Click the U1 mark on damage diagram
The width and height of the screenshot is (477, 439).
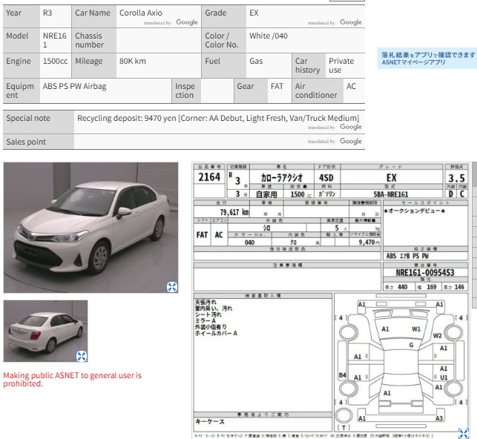point(444,377)
